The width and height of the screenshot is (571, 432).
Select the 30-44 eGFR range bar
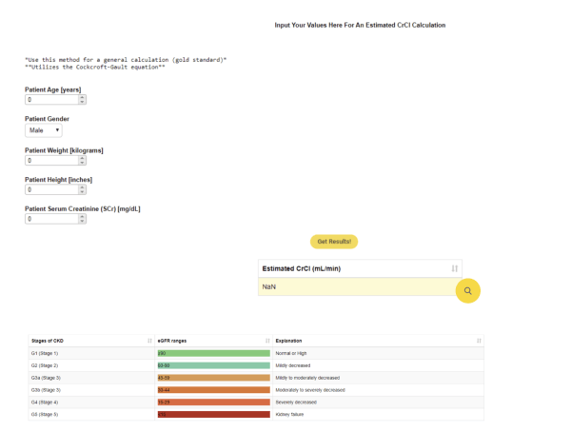pos(214,390)
